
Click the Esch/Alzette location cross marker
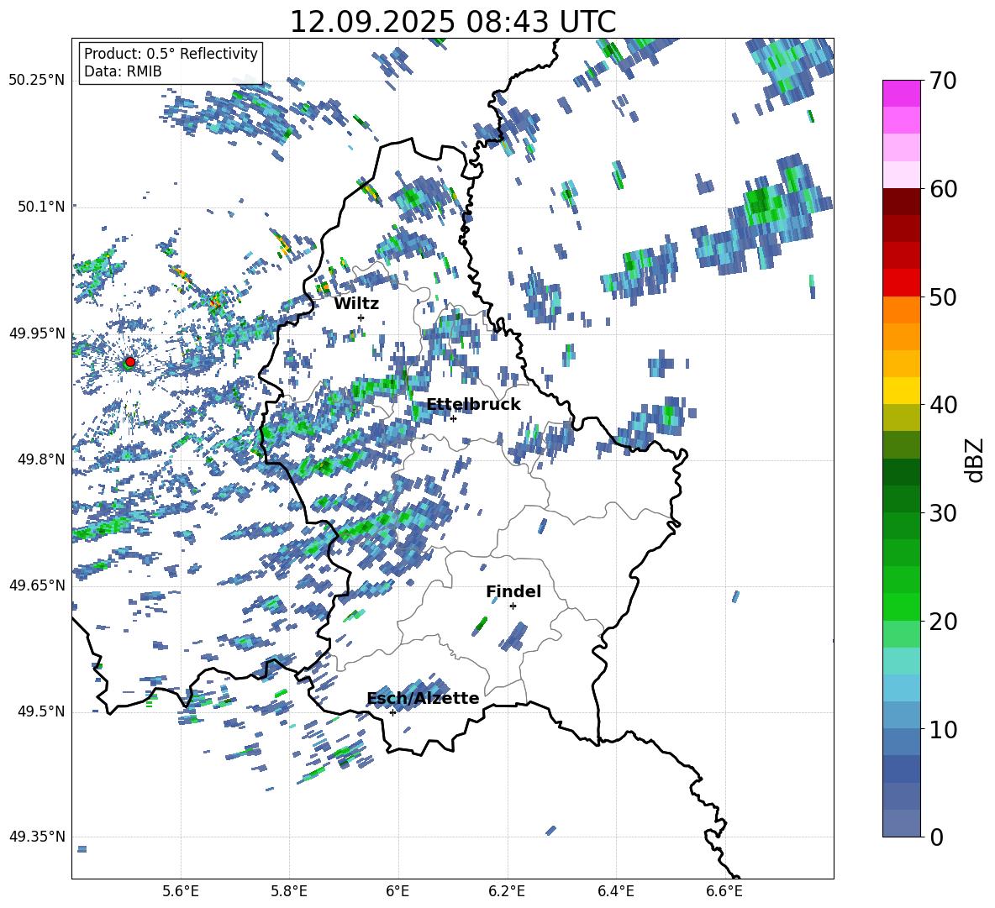pyautogui.click(x=392, y=712)
